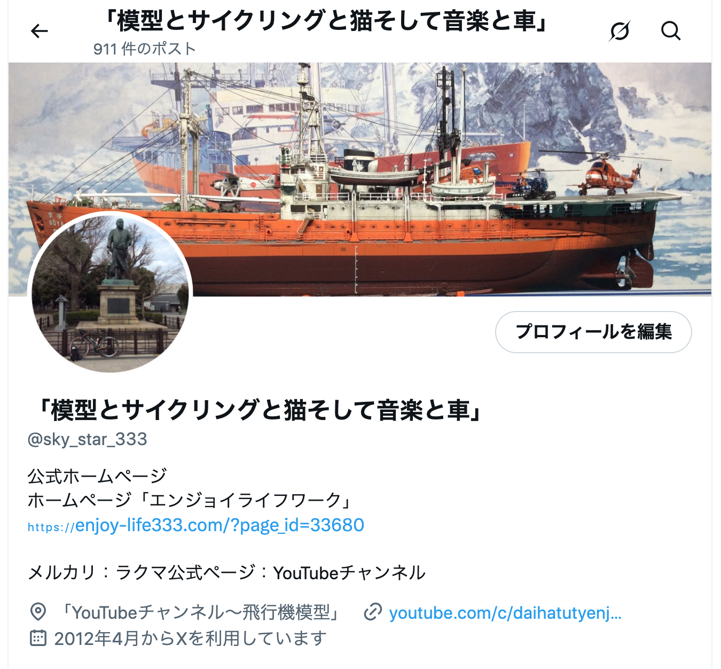
Task: View the statue profile picture
Action: pyautogui.click(x=110, y=292)
